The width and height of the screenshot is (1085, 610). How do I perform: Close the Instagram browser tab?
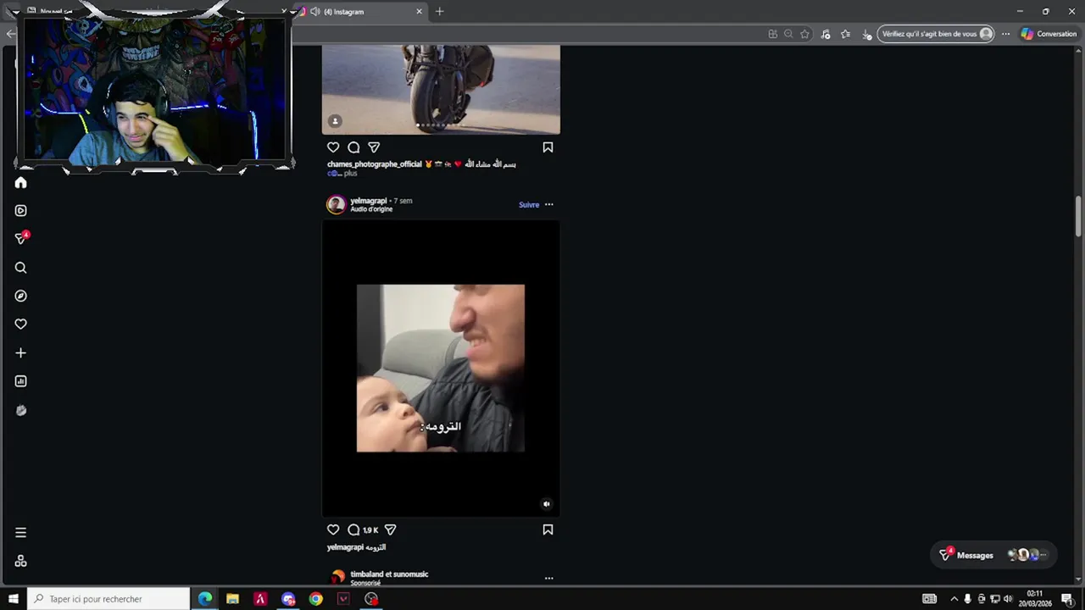pyautogui.click(x=419, y=12)
